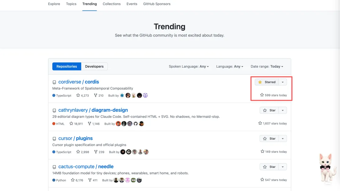Expand star list dropdown for needle
340x191 pixels.
click(x=283, y=167)
